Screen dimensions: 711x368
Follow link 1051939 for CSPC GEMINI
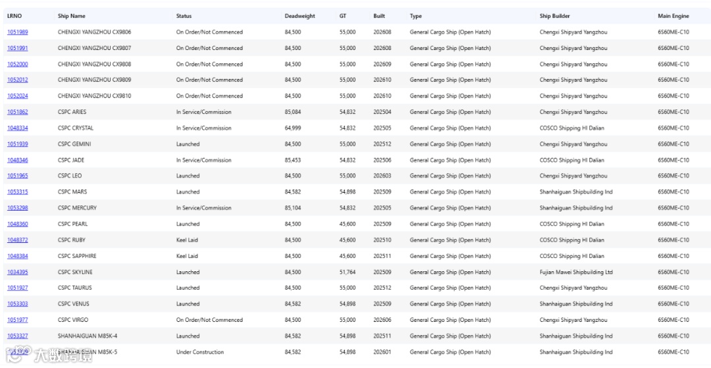pos(17,144)
